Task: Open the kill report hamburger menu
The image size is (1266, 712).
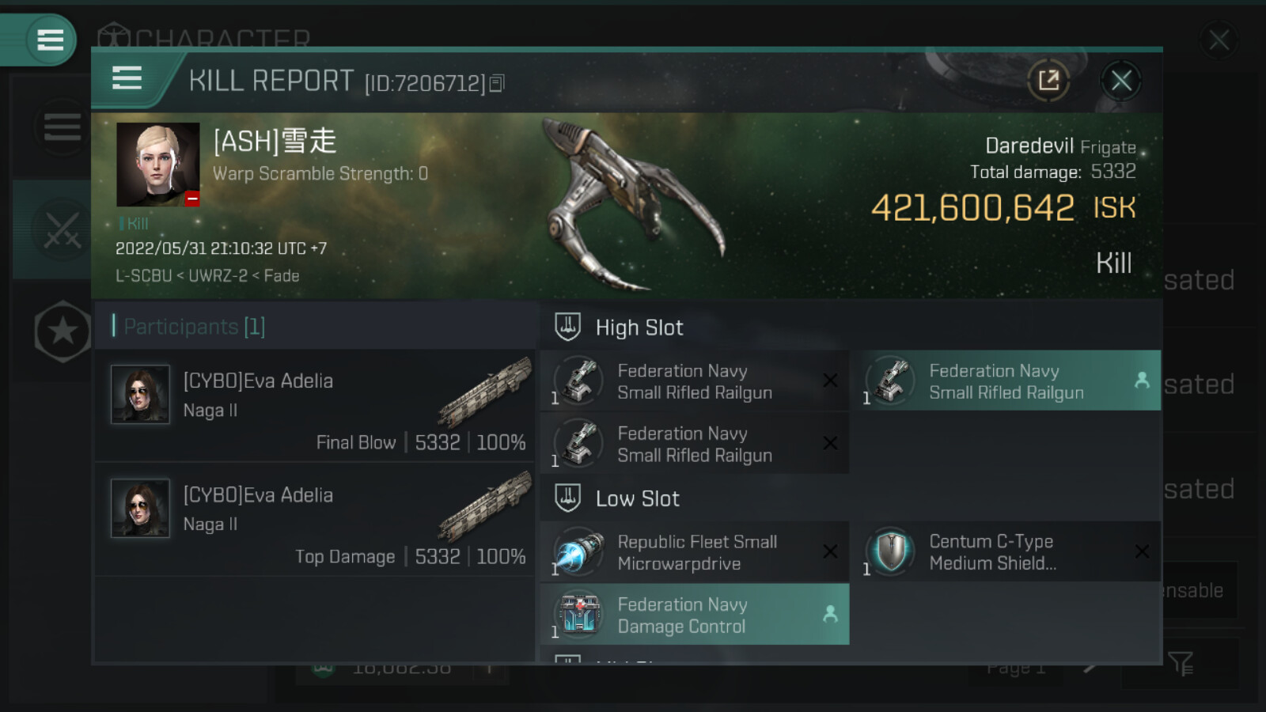Action: point(127,79)
